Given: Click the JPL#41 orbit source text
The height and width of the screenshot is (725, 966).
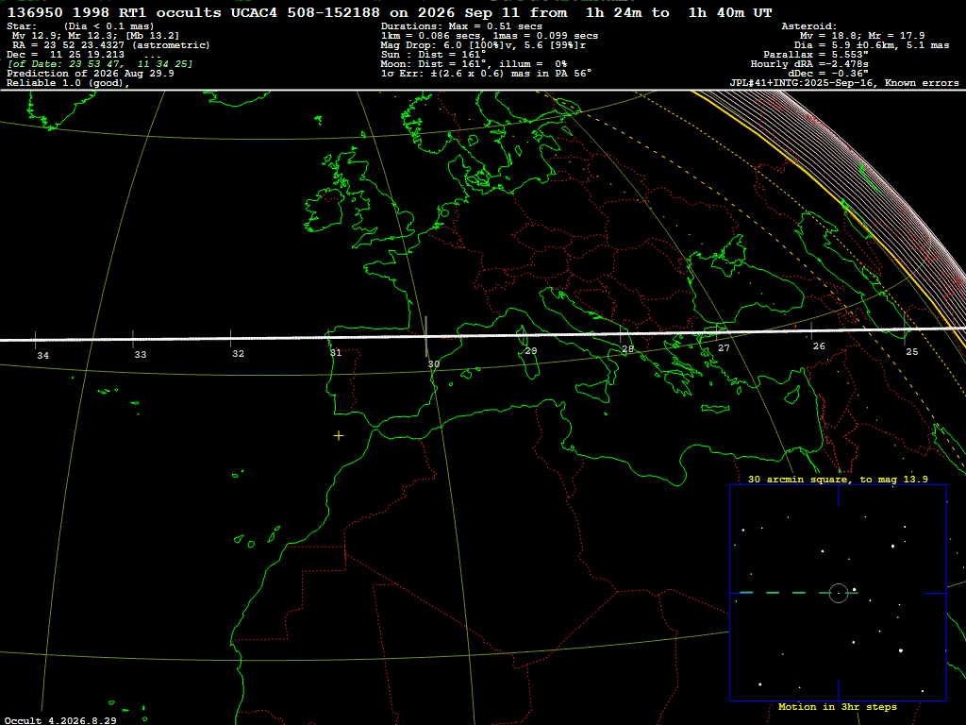Looking at the screenshot, I should [x=844, y=83].
